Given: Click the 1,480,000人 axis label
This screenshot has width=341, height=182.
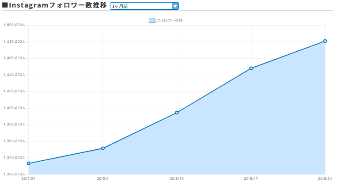Looking at the screenshot, I should (x=15, y=42).
